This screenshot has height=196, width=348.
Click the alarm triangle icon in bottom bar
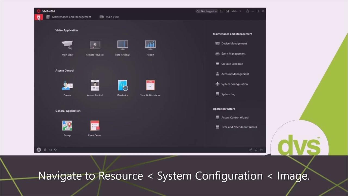pos(39,150)
